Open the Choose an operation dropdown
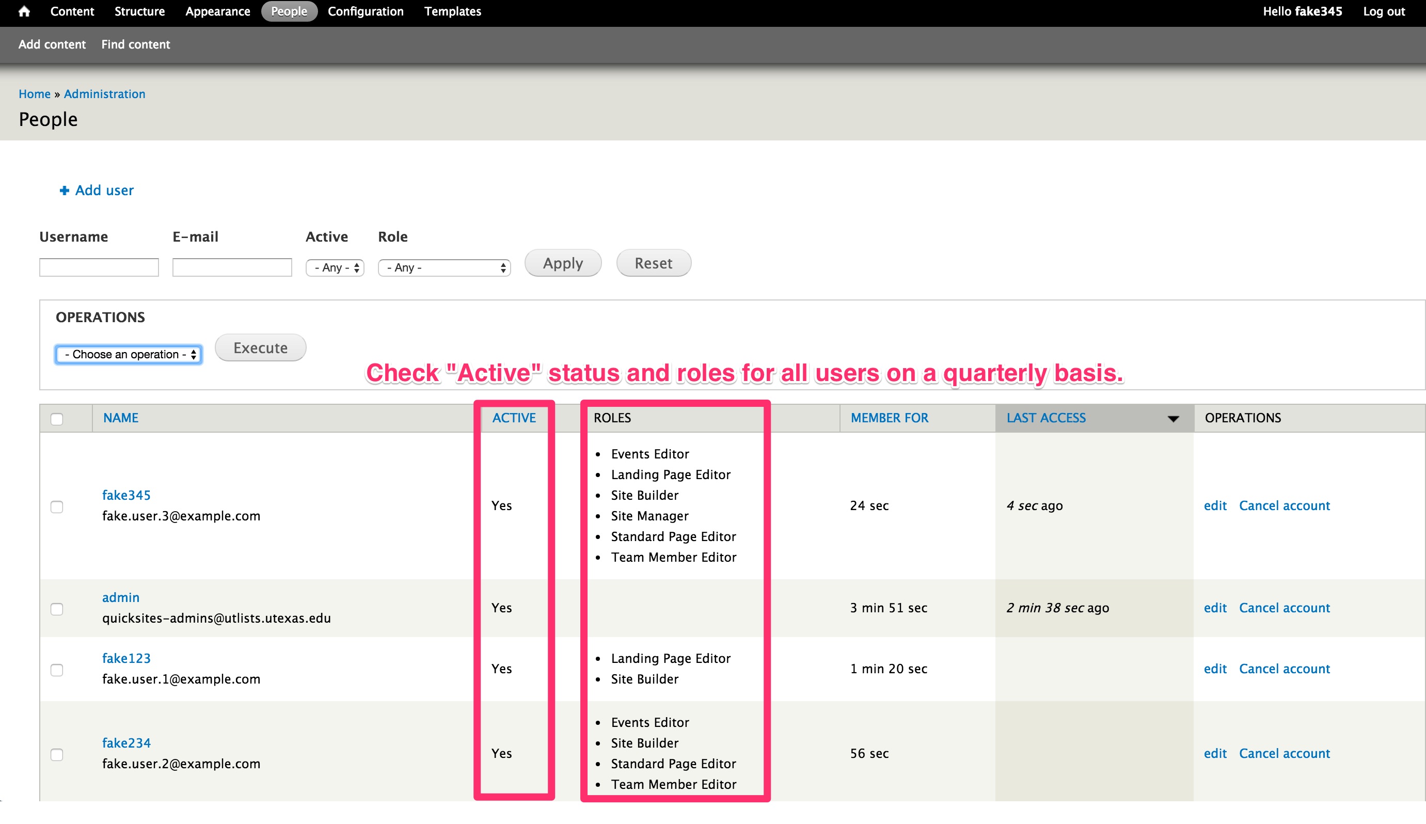Viewport: 1426px width, 824px height. [129, 354]
